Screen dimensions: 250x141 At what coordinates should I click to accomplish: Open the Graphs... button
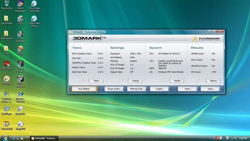click(159, 89)
